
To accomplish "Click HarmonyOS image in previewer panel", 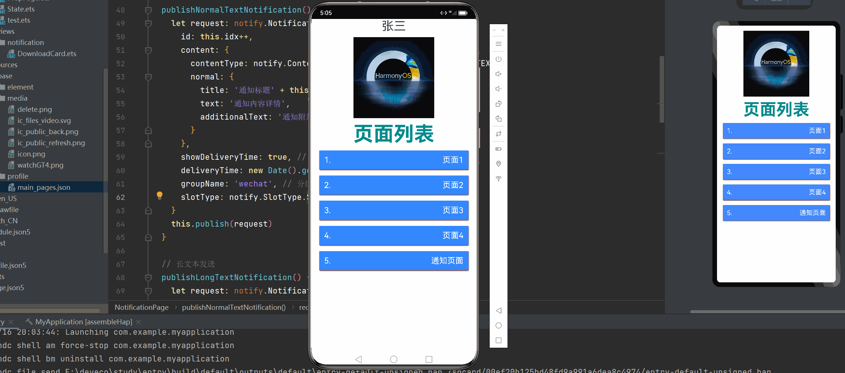I will click(776, 64).
